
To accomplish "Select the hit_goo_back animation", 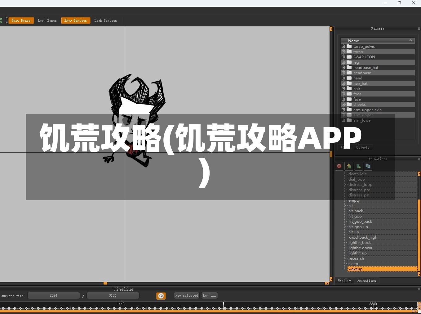I will 382,222.
